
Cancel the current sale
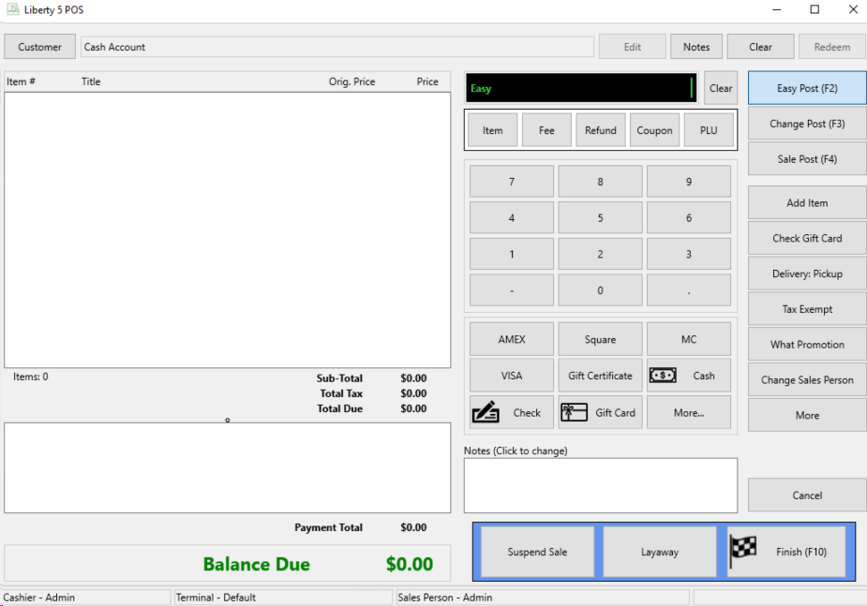(807, 495)
